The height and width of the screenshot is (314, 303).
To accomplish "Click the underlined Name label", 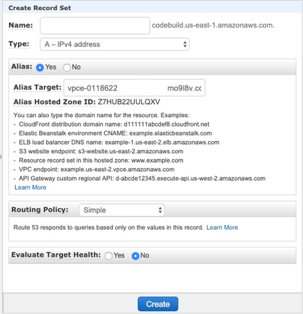I will (x=21, y=25).
